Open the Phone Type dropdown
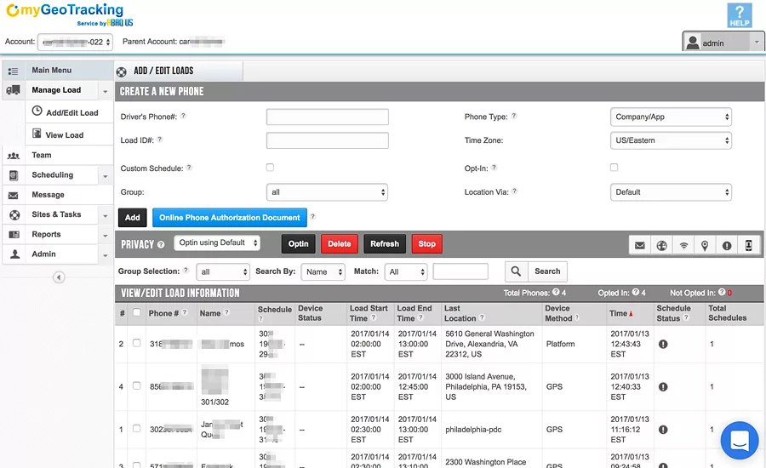Screen dimensions: 766x468 [x=671, y=117]
